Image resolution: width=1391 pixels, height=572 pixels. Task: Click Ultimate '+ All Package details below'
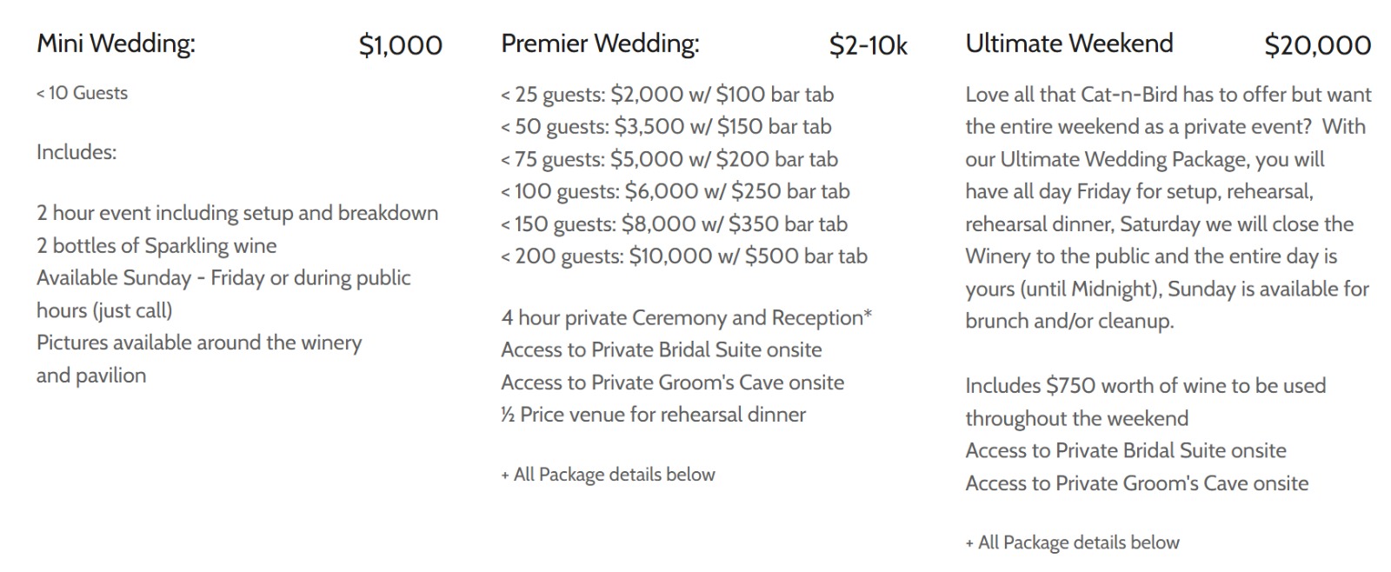(1072, 542)
